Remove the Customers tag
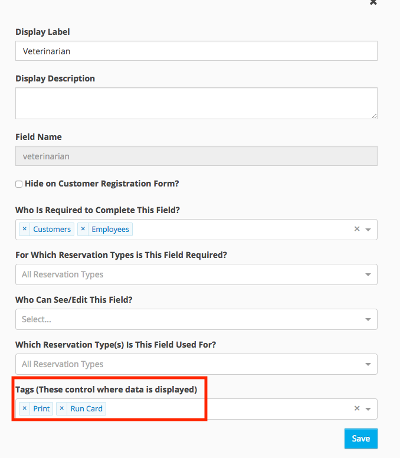 pyautogui.click(x=24, y=229)
